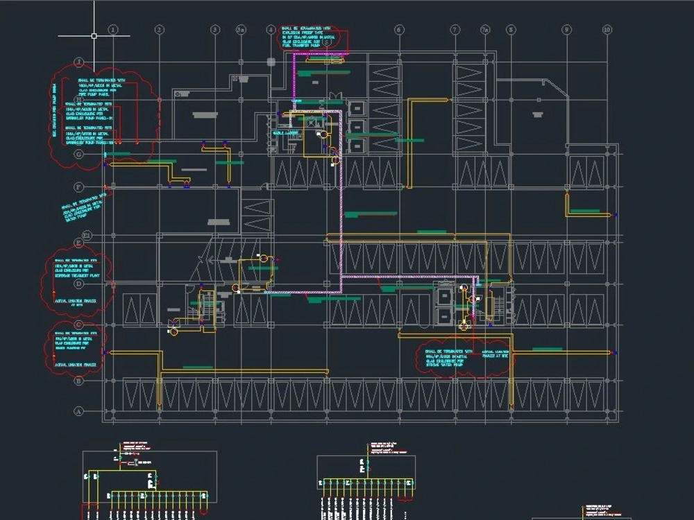Select grid bubble D on the left column

click(x=77, y=283)
